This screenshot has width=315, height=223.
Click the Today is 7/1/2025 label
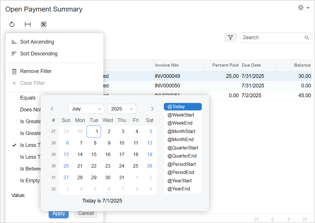tap(102, 201)
